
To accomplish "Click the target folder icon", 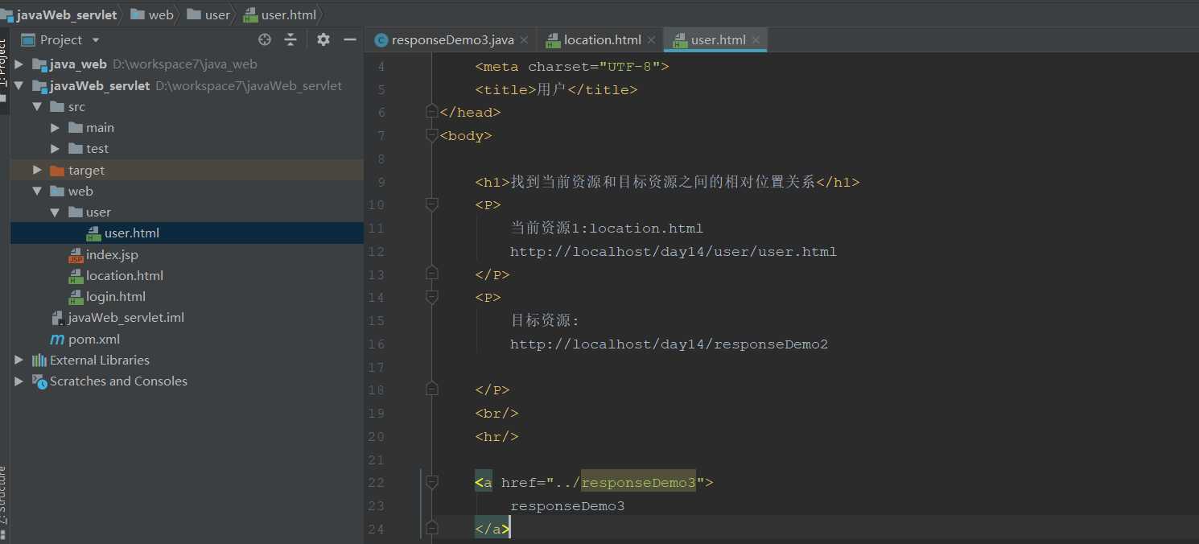I will 56,170.
